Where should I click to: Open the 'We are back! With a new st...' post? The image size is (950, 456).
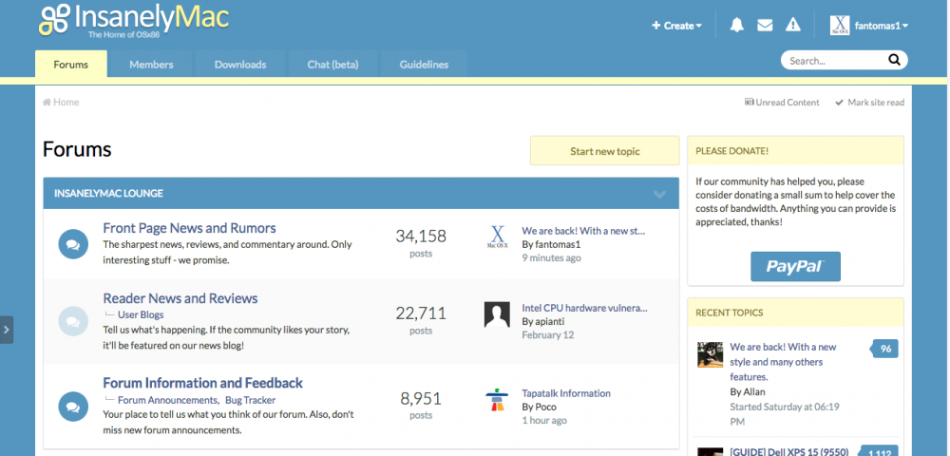coord(583,231)
